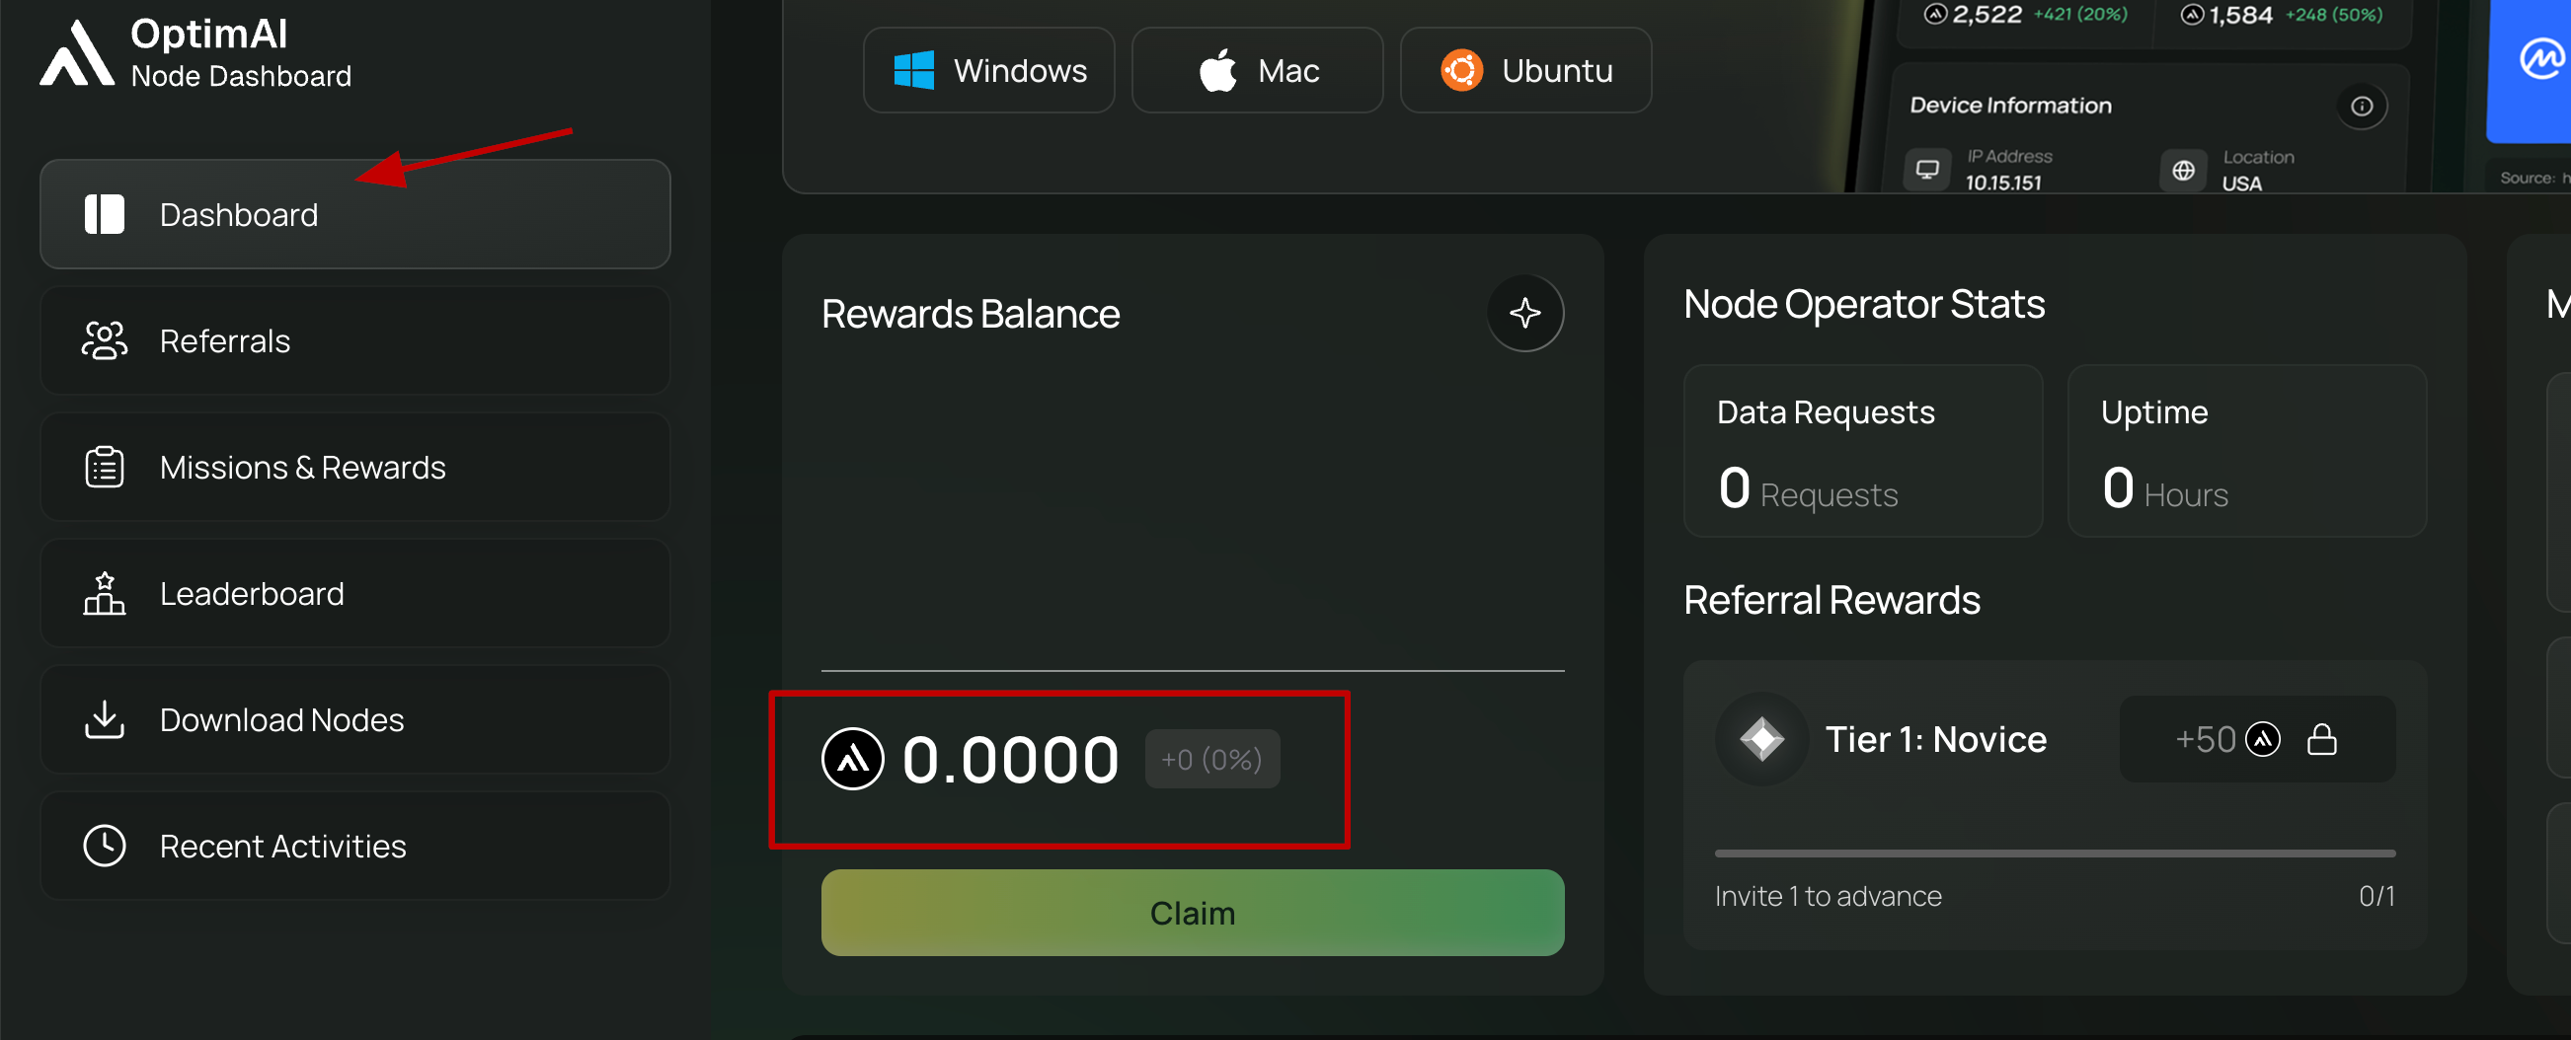
Task: Click the monitor icon beside IP Address
Action: pos(1927,170)
